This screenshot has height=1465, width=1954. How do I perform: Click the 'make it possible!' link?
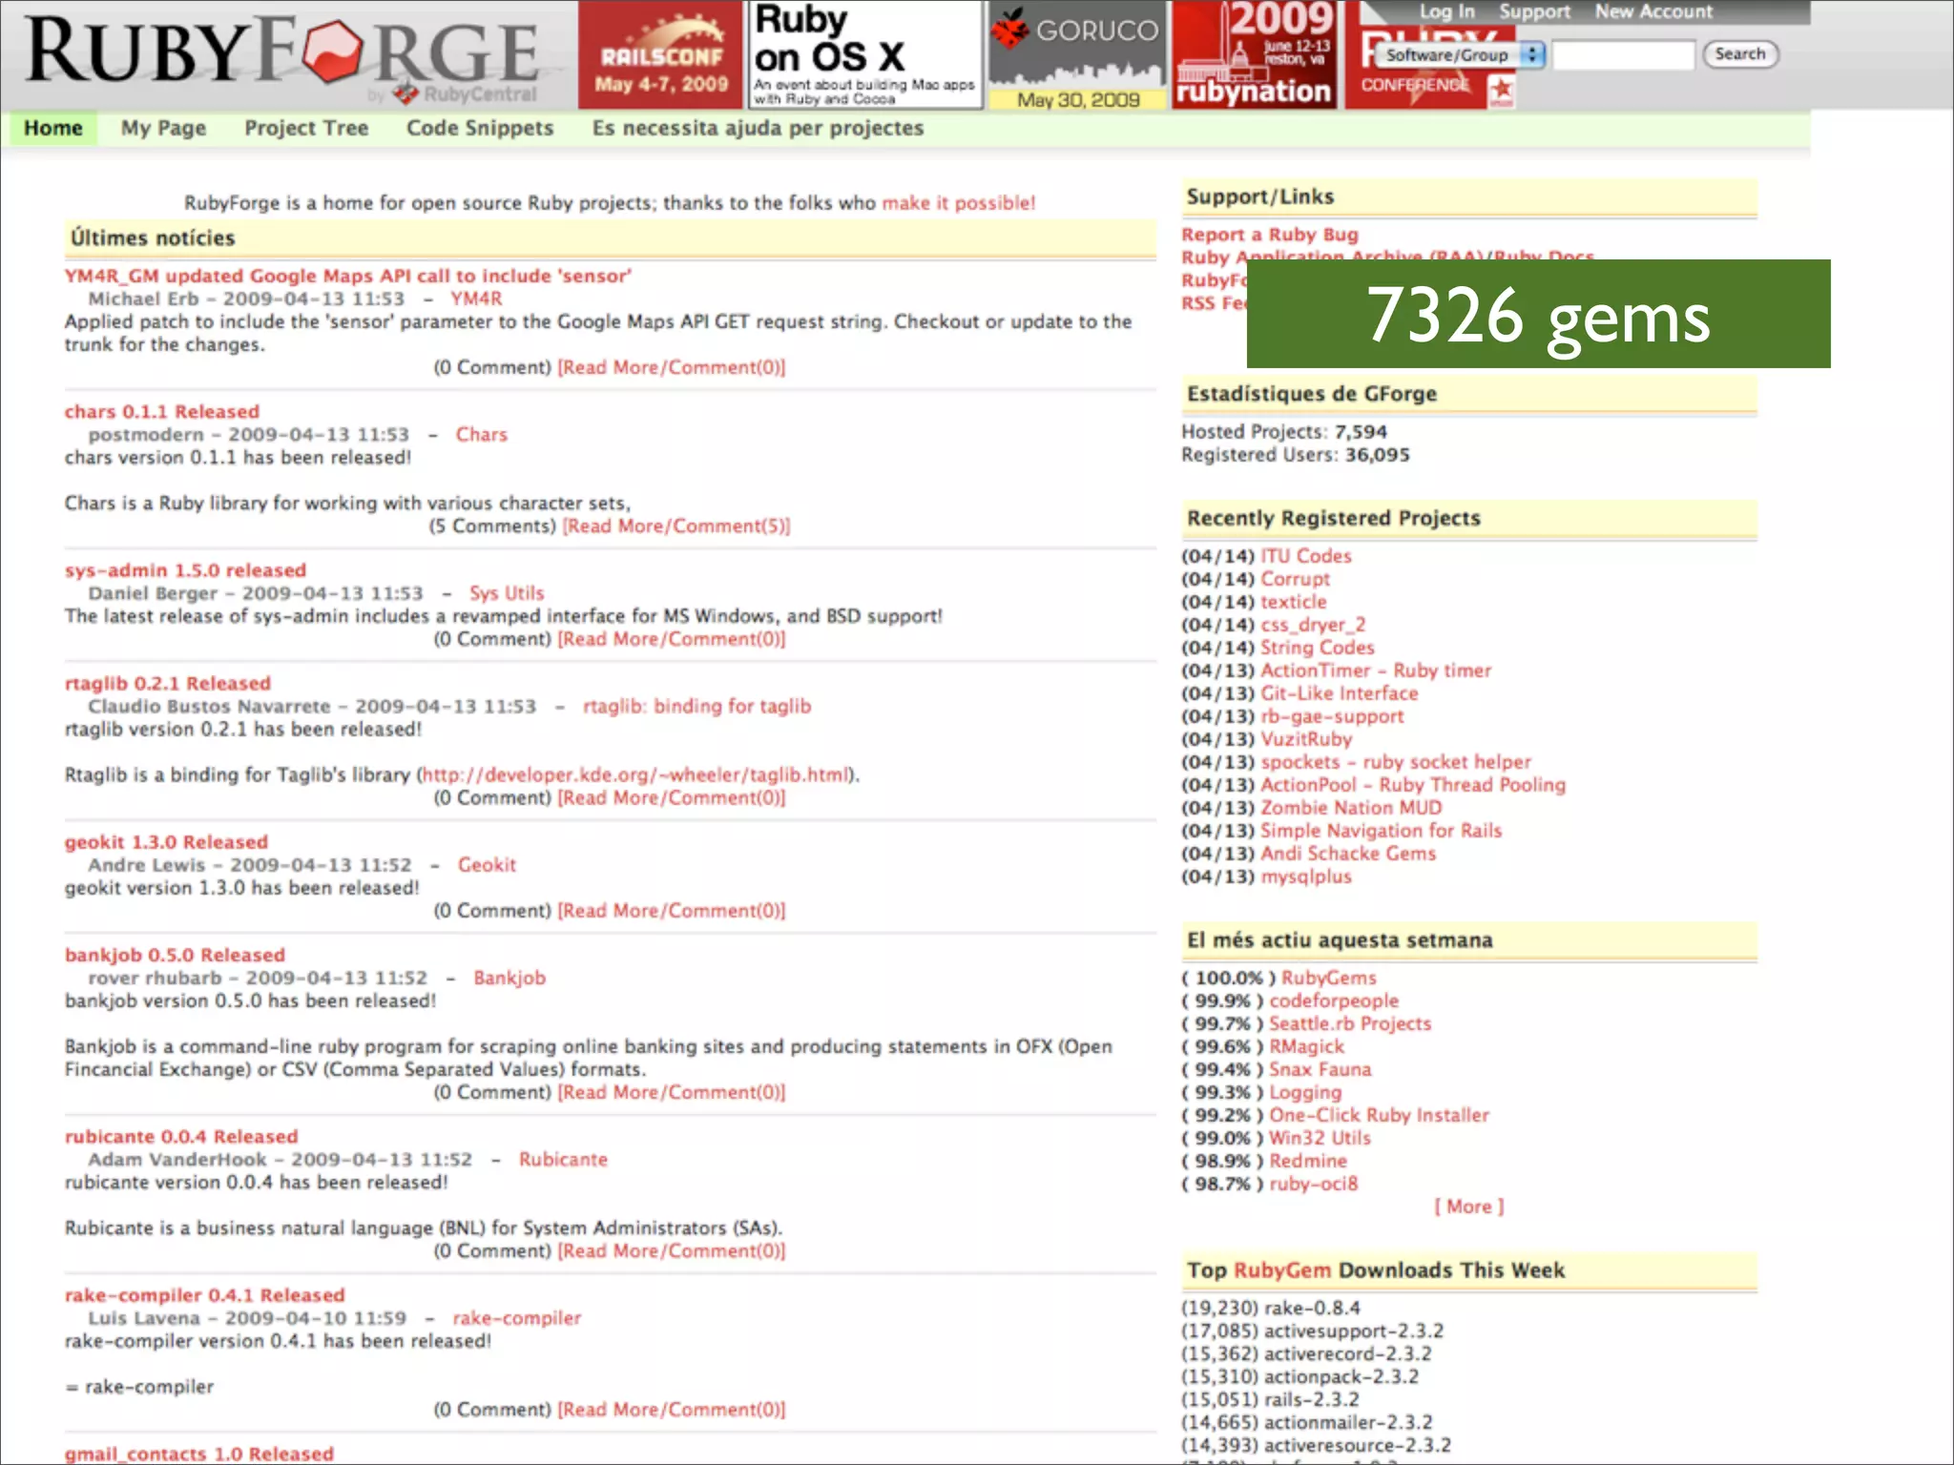pyautogui.click(x=958, y=203)
